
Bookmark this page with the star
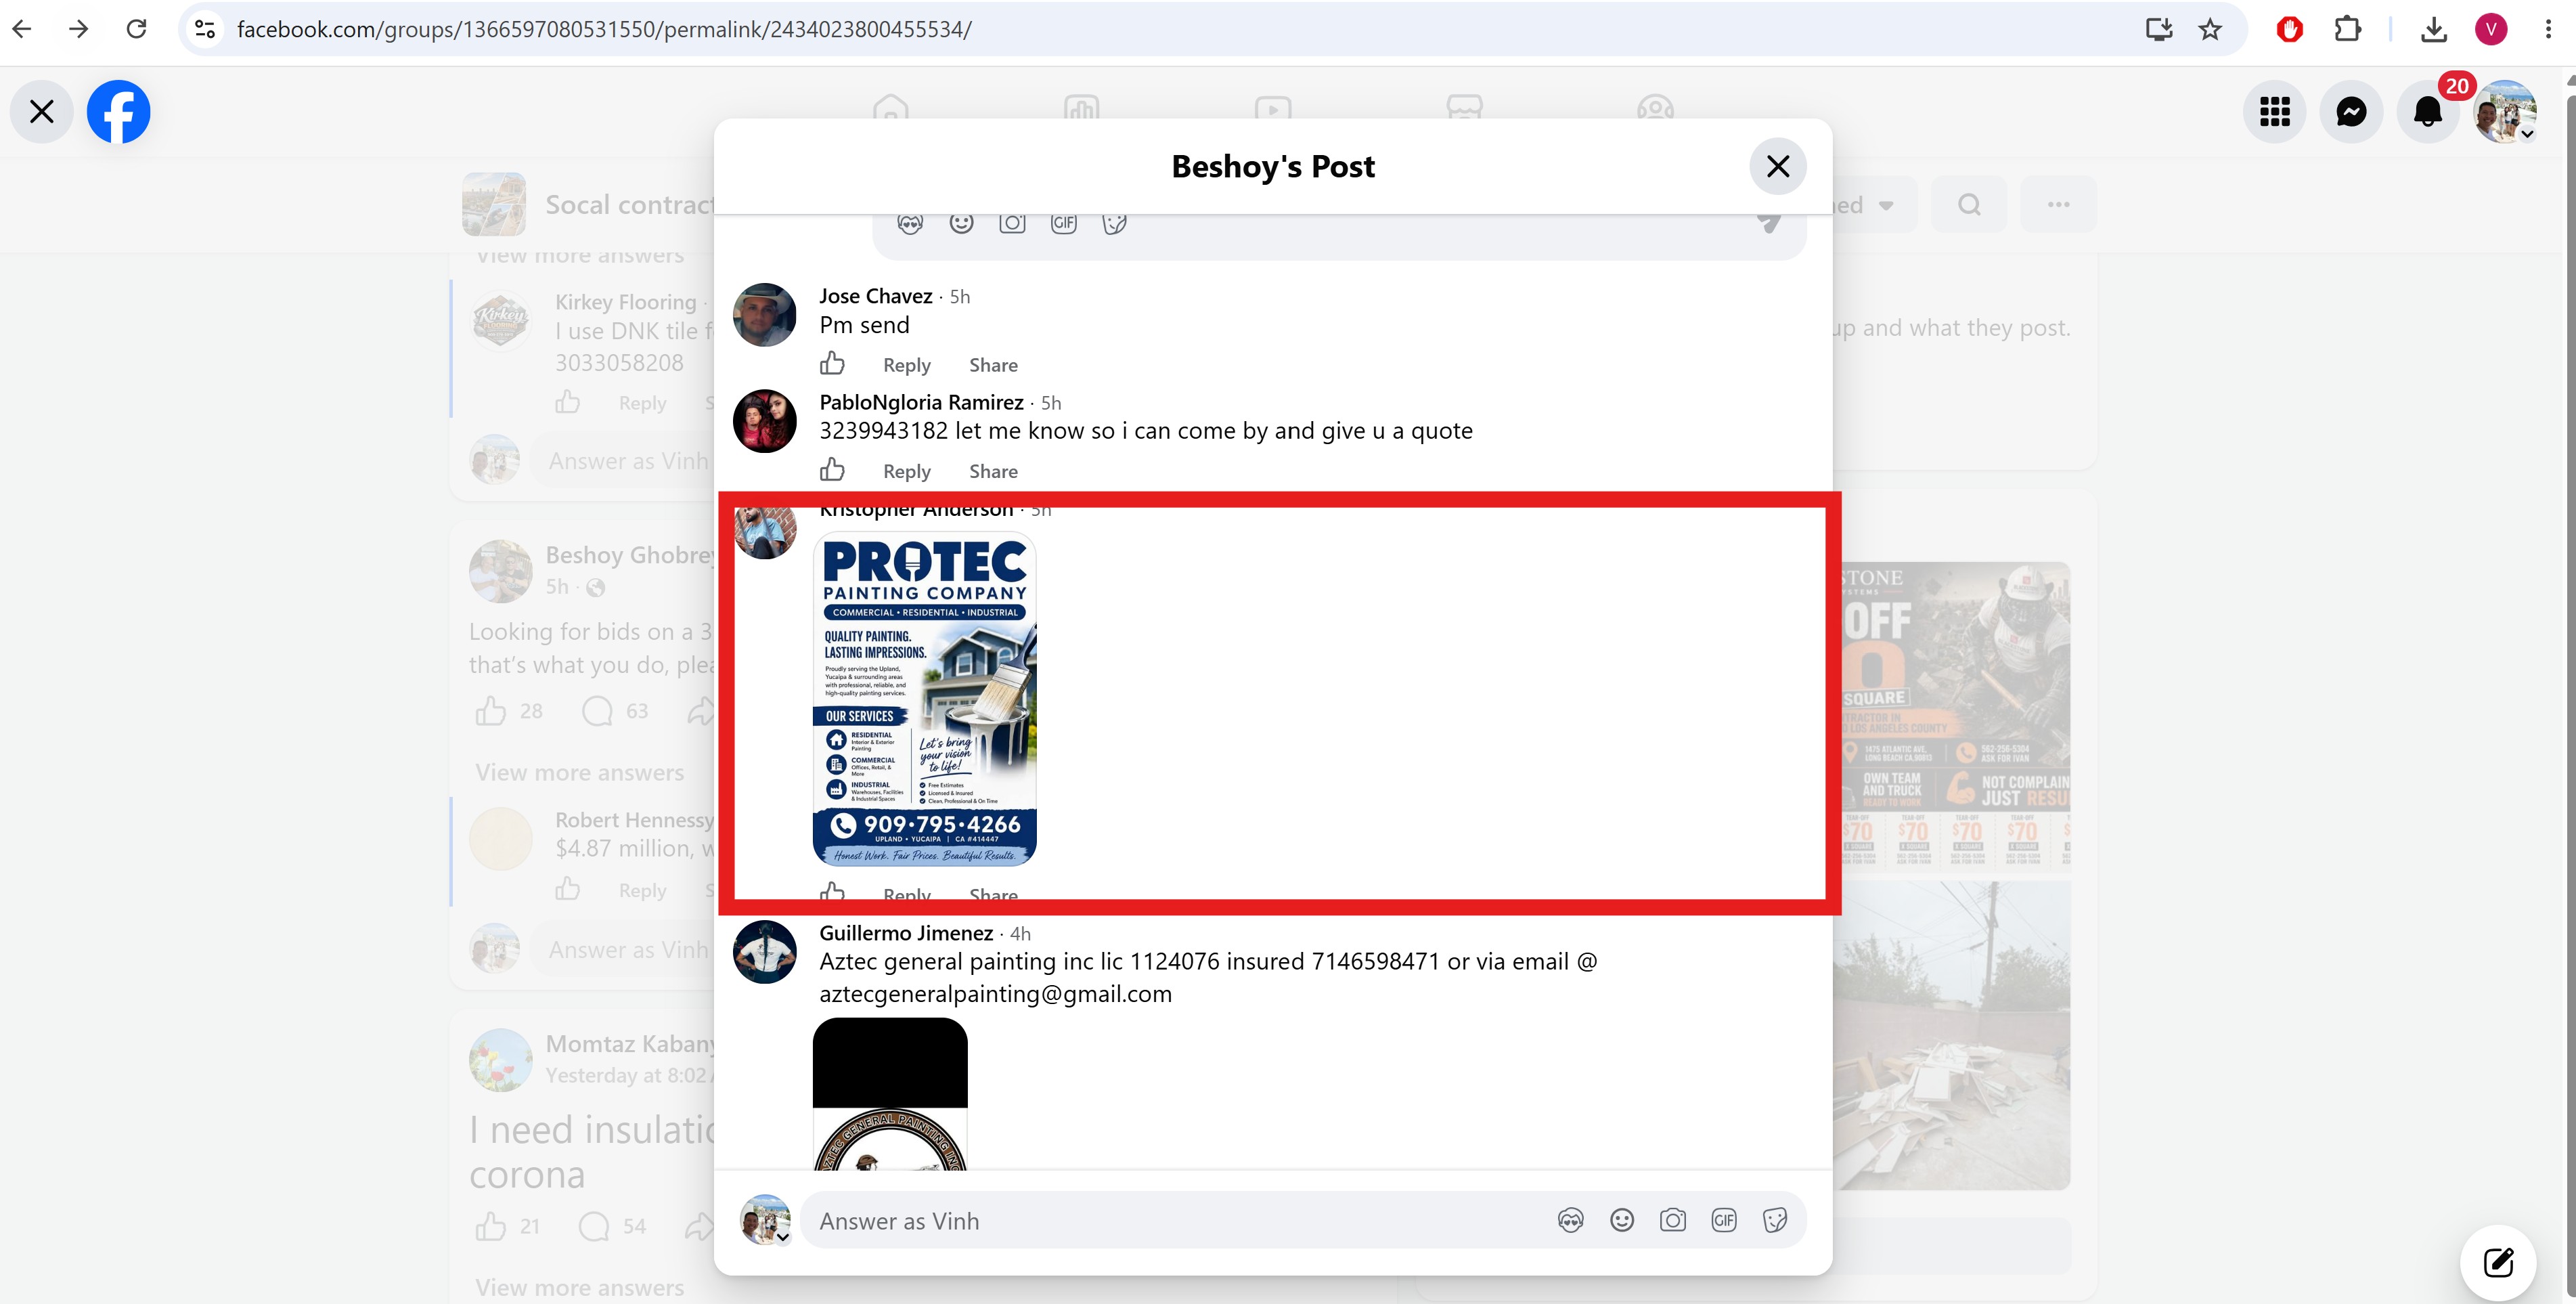click(x=2210, y=29)
